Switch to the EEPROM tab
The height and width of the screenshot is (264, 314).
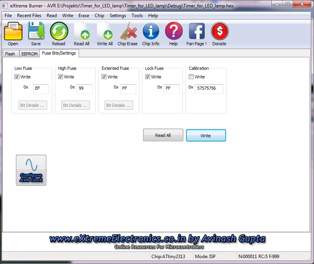[x=29, y=54]
